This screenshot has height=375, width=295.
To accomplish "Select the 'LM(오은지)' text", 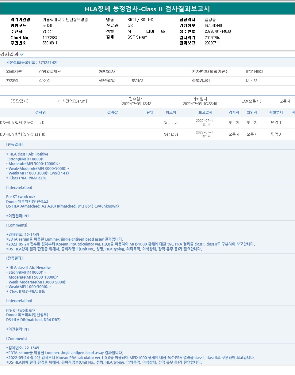I will click(x=251, y=101).
